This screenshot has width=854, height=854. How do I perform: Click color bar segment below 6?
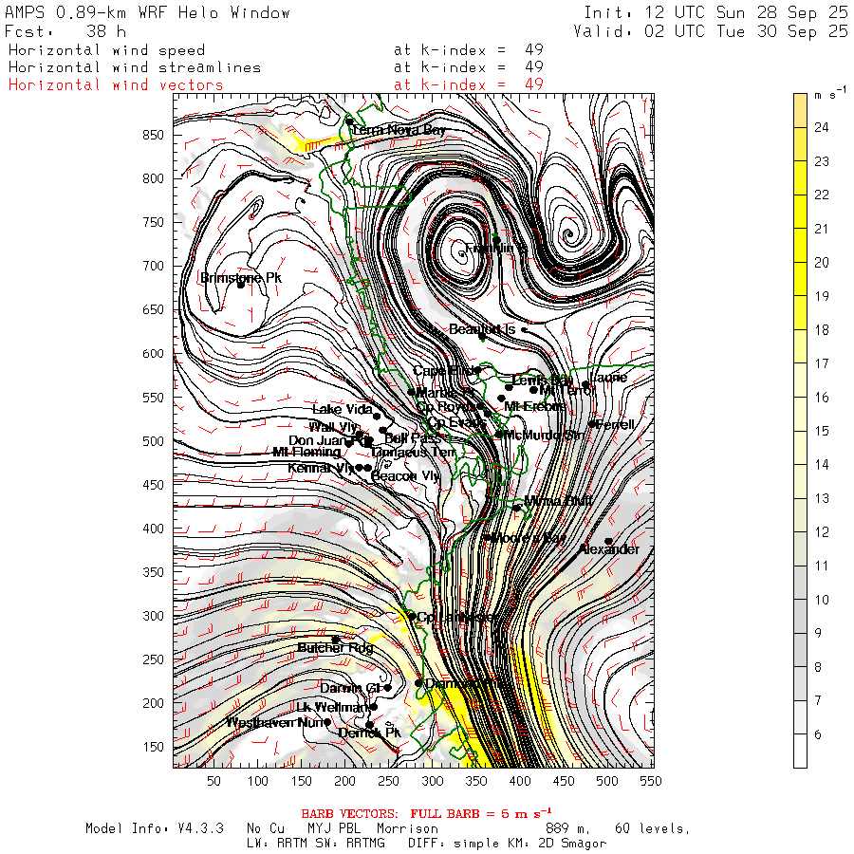pyautogui.click(x=800, y=752)
